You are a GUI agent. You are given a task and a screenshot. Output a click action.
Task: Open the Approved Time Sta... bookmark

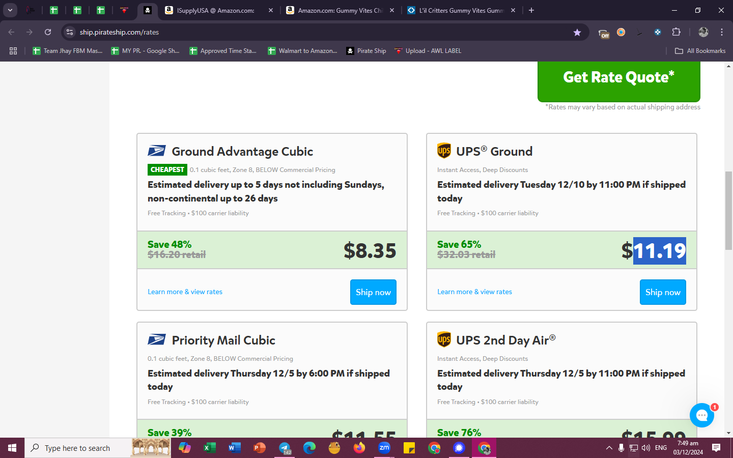pos(223,51)
